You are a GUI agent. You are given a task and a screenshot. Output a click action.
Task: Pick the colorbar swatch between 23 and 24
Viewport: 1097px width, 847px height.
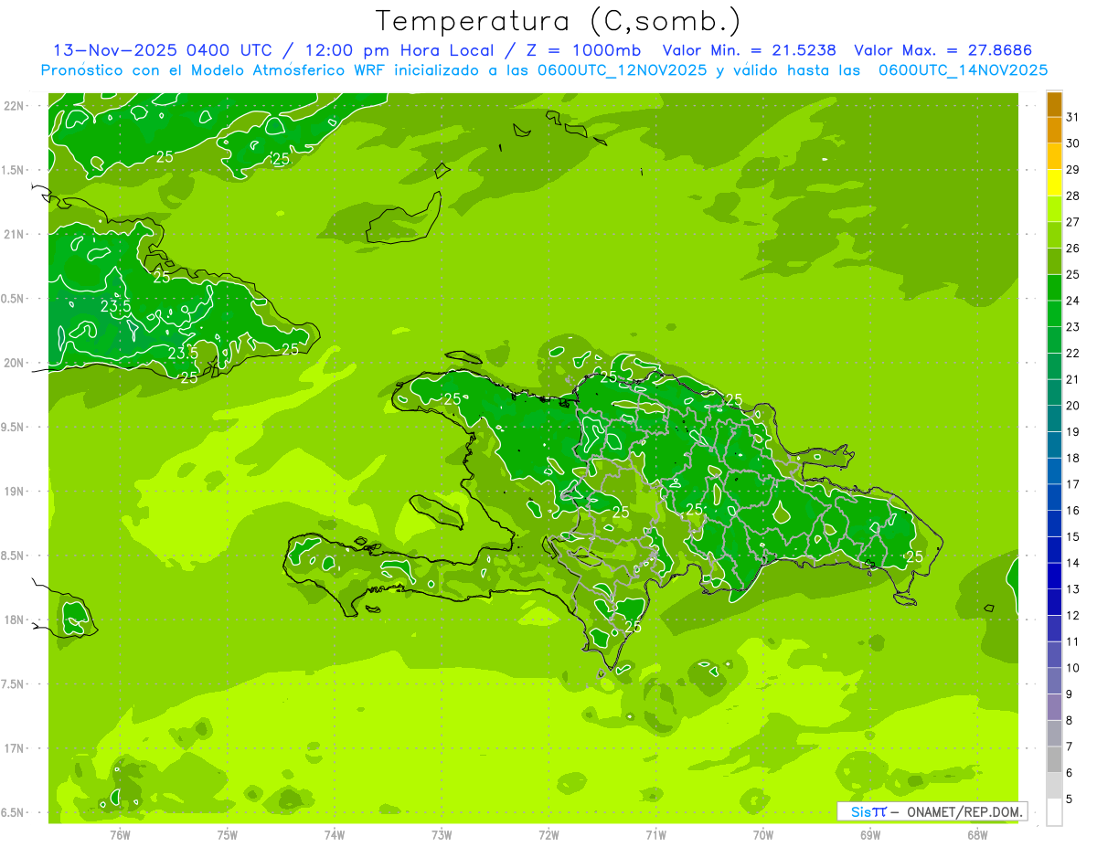1054,314
